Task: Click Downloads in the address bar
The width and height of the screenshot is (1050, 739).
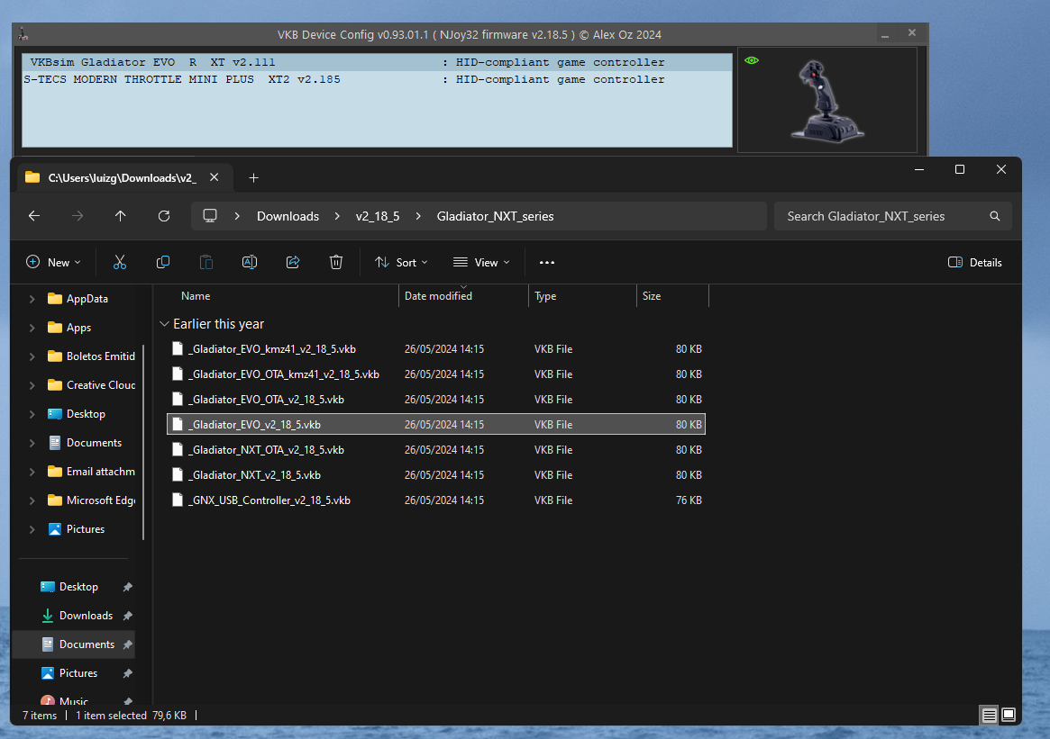Action: coord(288,216)
